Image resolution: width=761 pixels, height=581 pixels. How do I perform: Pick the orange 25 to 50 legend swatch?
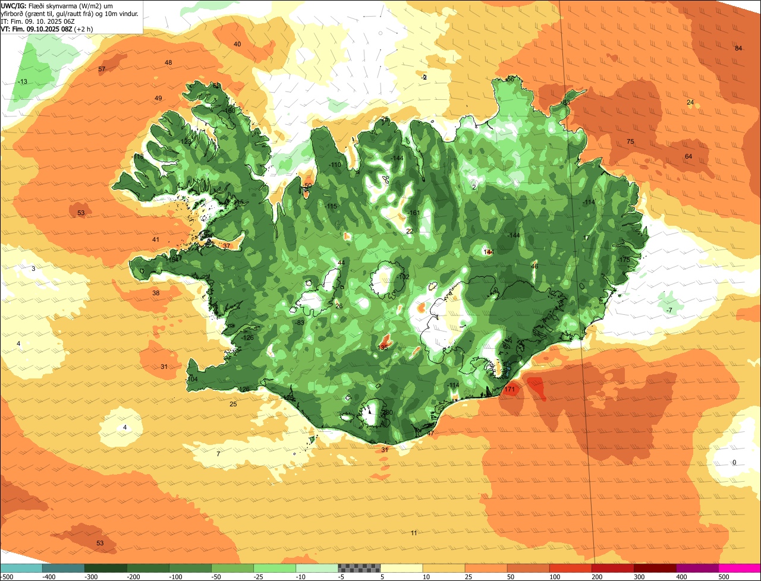click(x=486, y=568)
